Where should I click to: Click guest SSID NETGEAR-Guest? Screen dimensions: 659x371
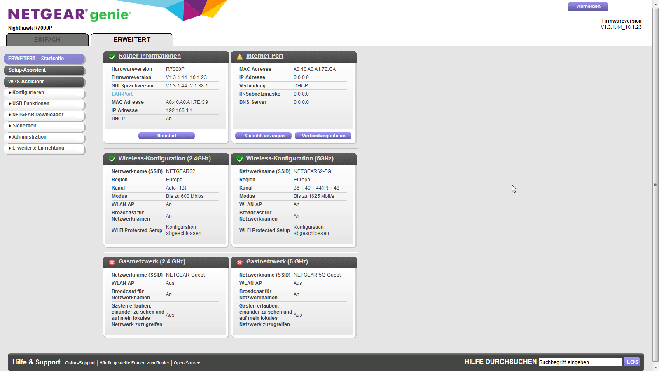(x=185, y=275)
